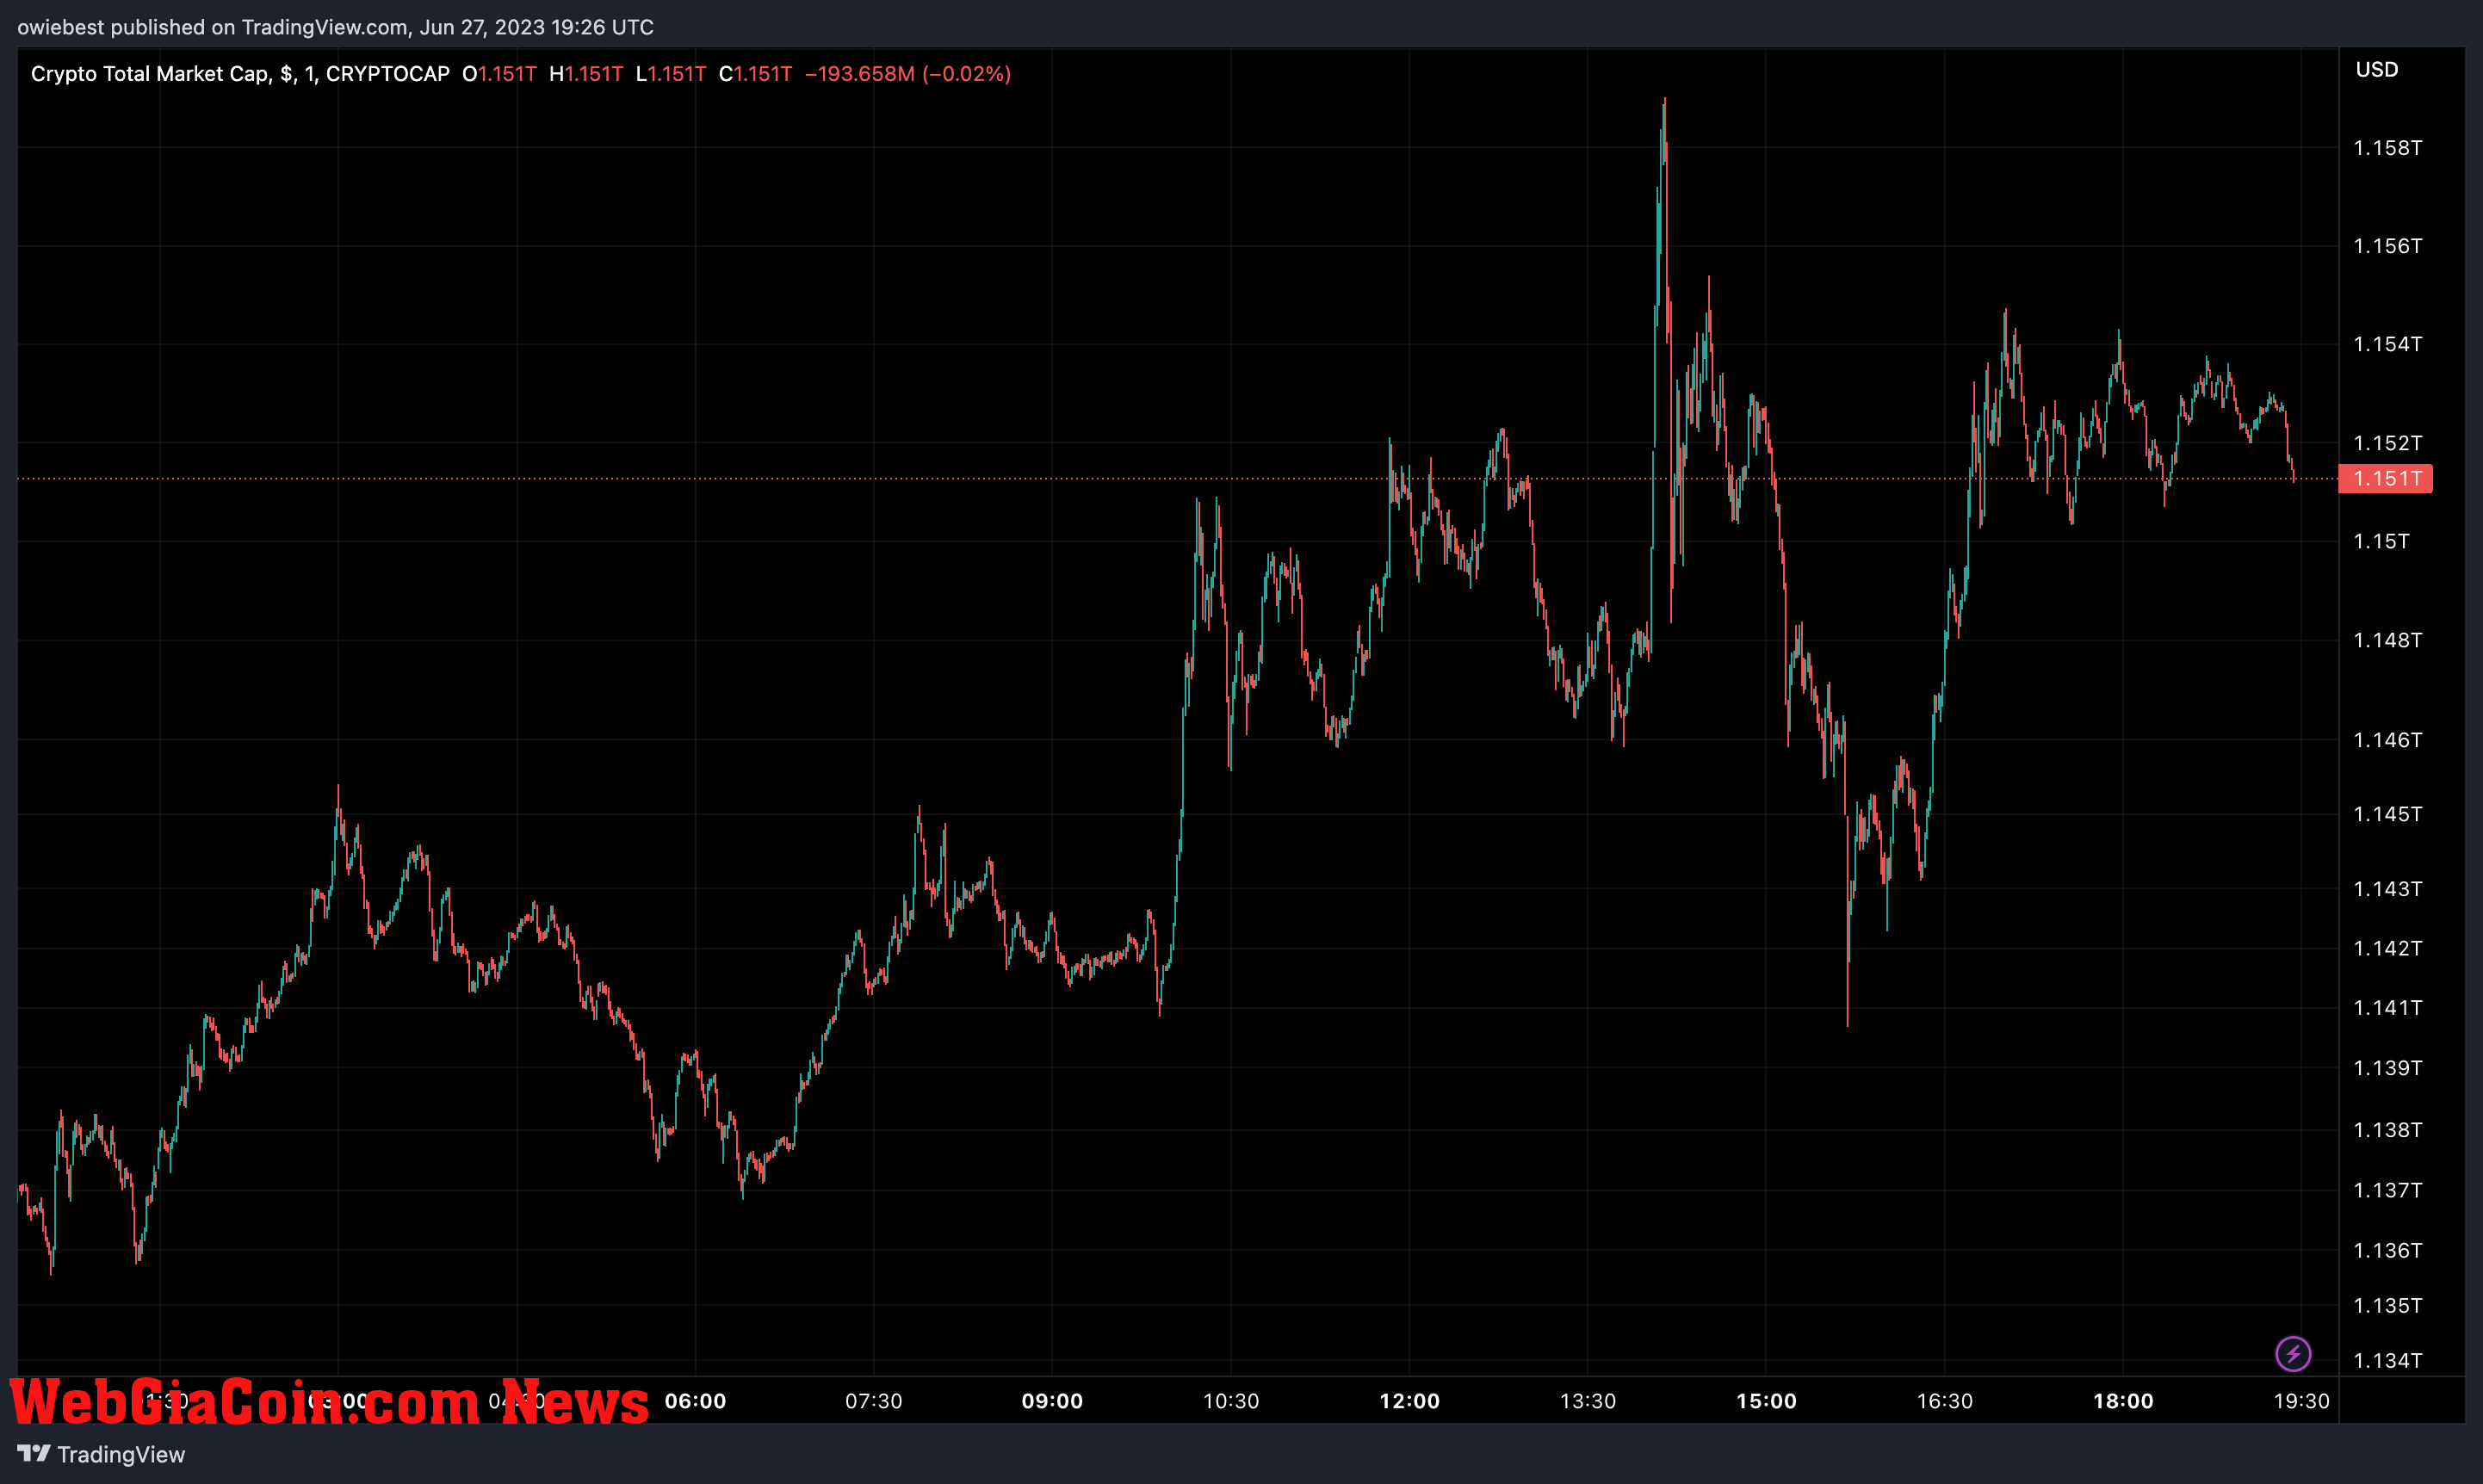This screenshot has height=1484, width=2483.
Task: Click the 10:30 time axis label
Action: [x=1231, y=1401]
